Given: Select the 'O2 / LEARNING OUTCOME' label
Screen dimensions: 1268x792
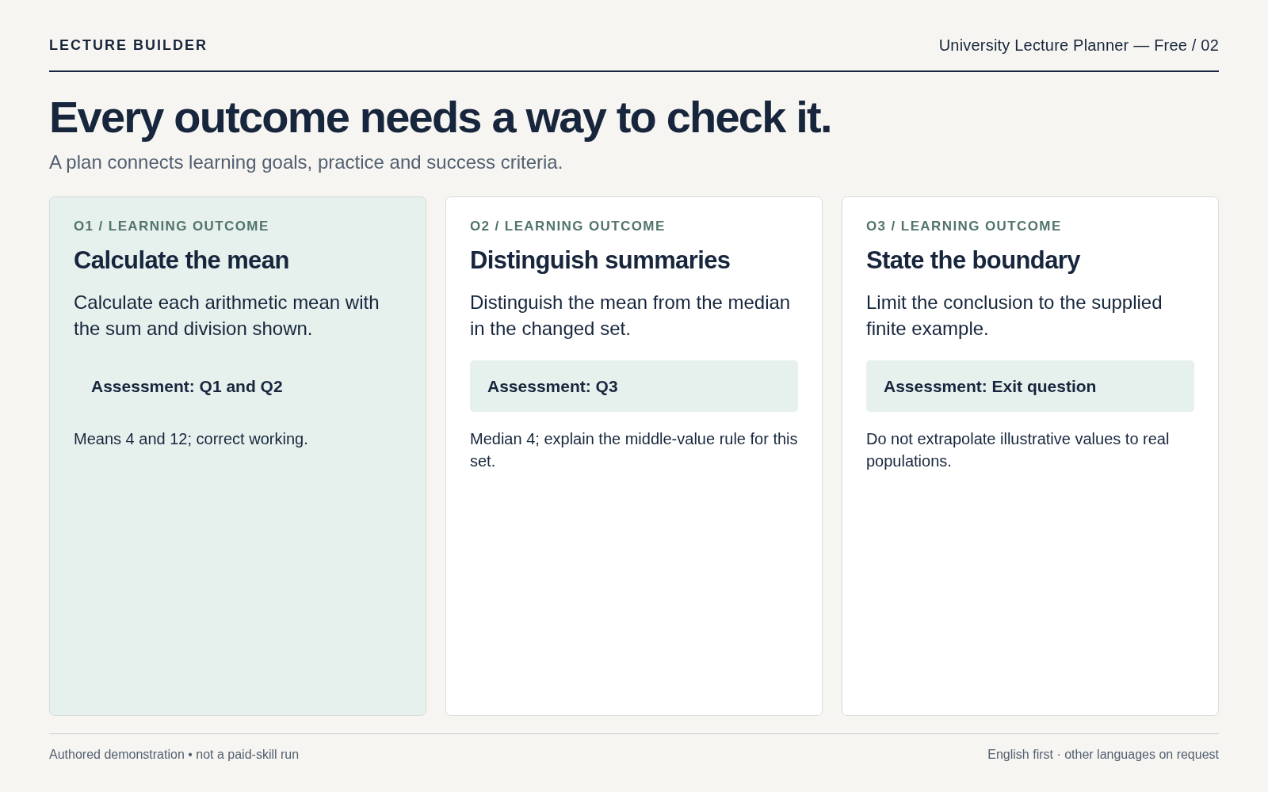Looking at the screenshot, I should coord(567,226).
